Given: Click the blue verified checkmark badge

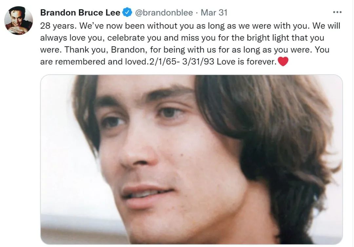Looking at the screenshot, I should click(x=127, y=12).
